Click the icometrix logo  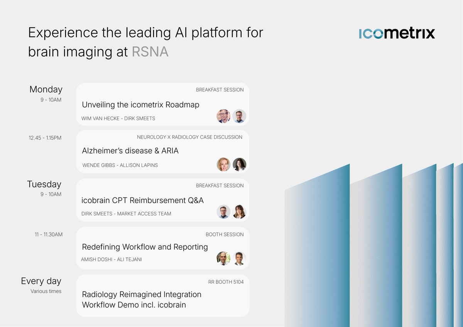tap(397, 34)
